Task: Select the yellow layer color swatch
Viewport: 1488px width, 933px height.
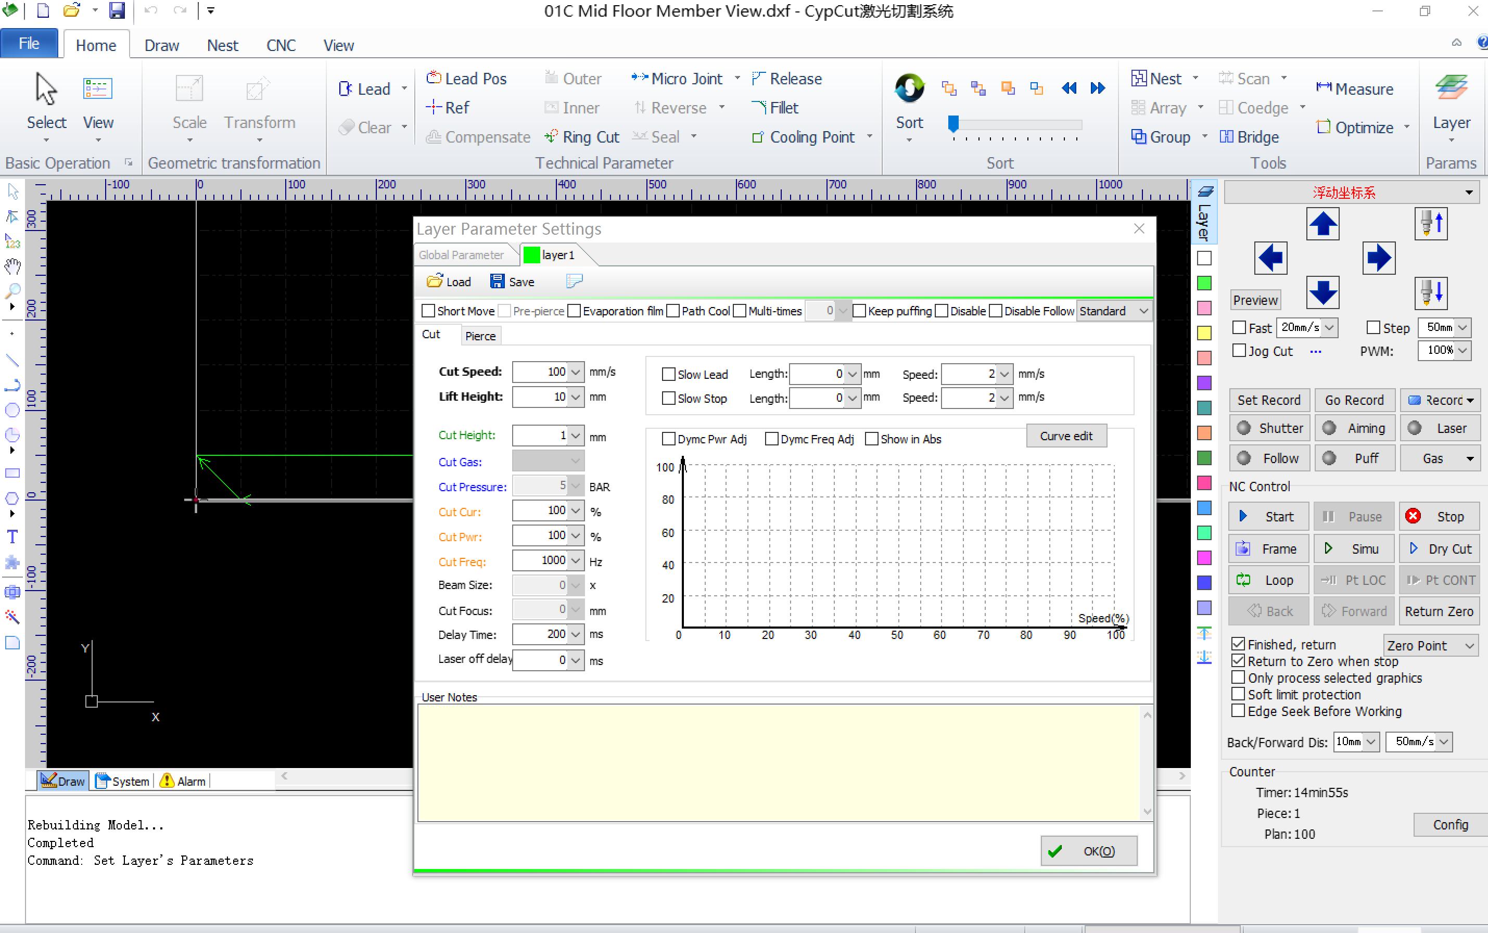Action: click(1204, 333)
